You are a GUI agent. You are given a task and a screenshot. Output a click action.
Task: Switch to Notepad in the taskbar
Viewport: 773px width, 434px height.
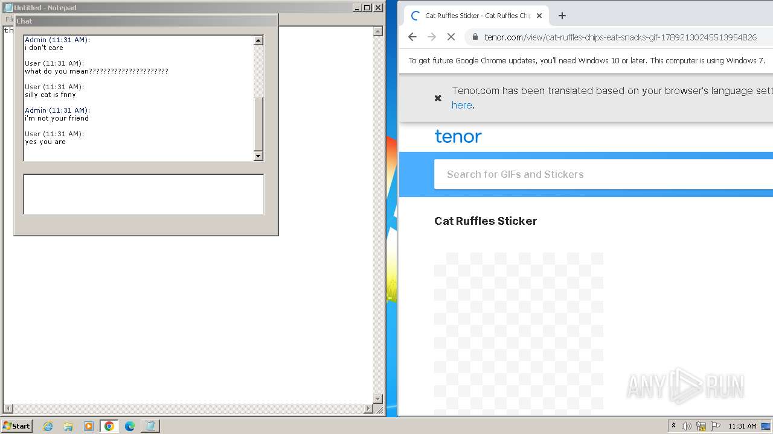point(150,426)
